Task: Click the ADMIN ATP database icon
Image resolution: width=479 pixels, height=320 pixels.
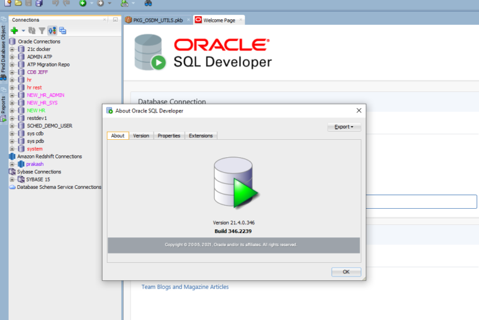Action: (x=21, y=57)
